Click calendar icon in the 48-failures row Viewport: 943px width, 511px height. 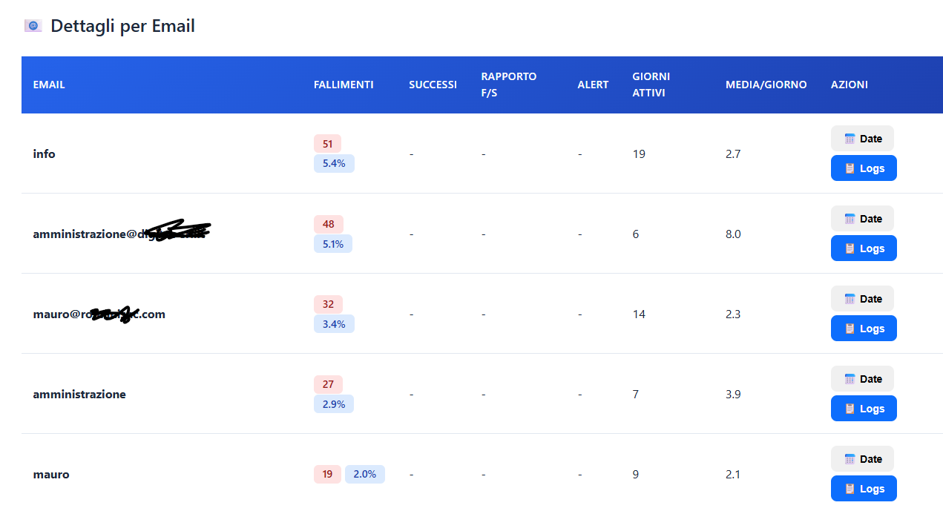tap(850, 219)
